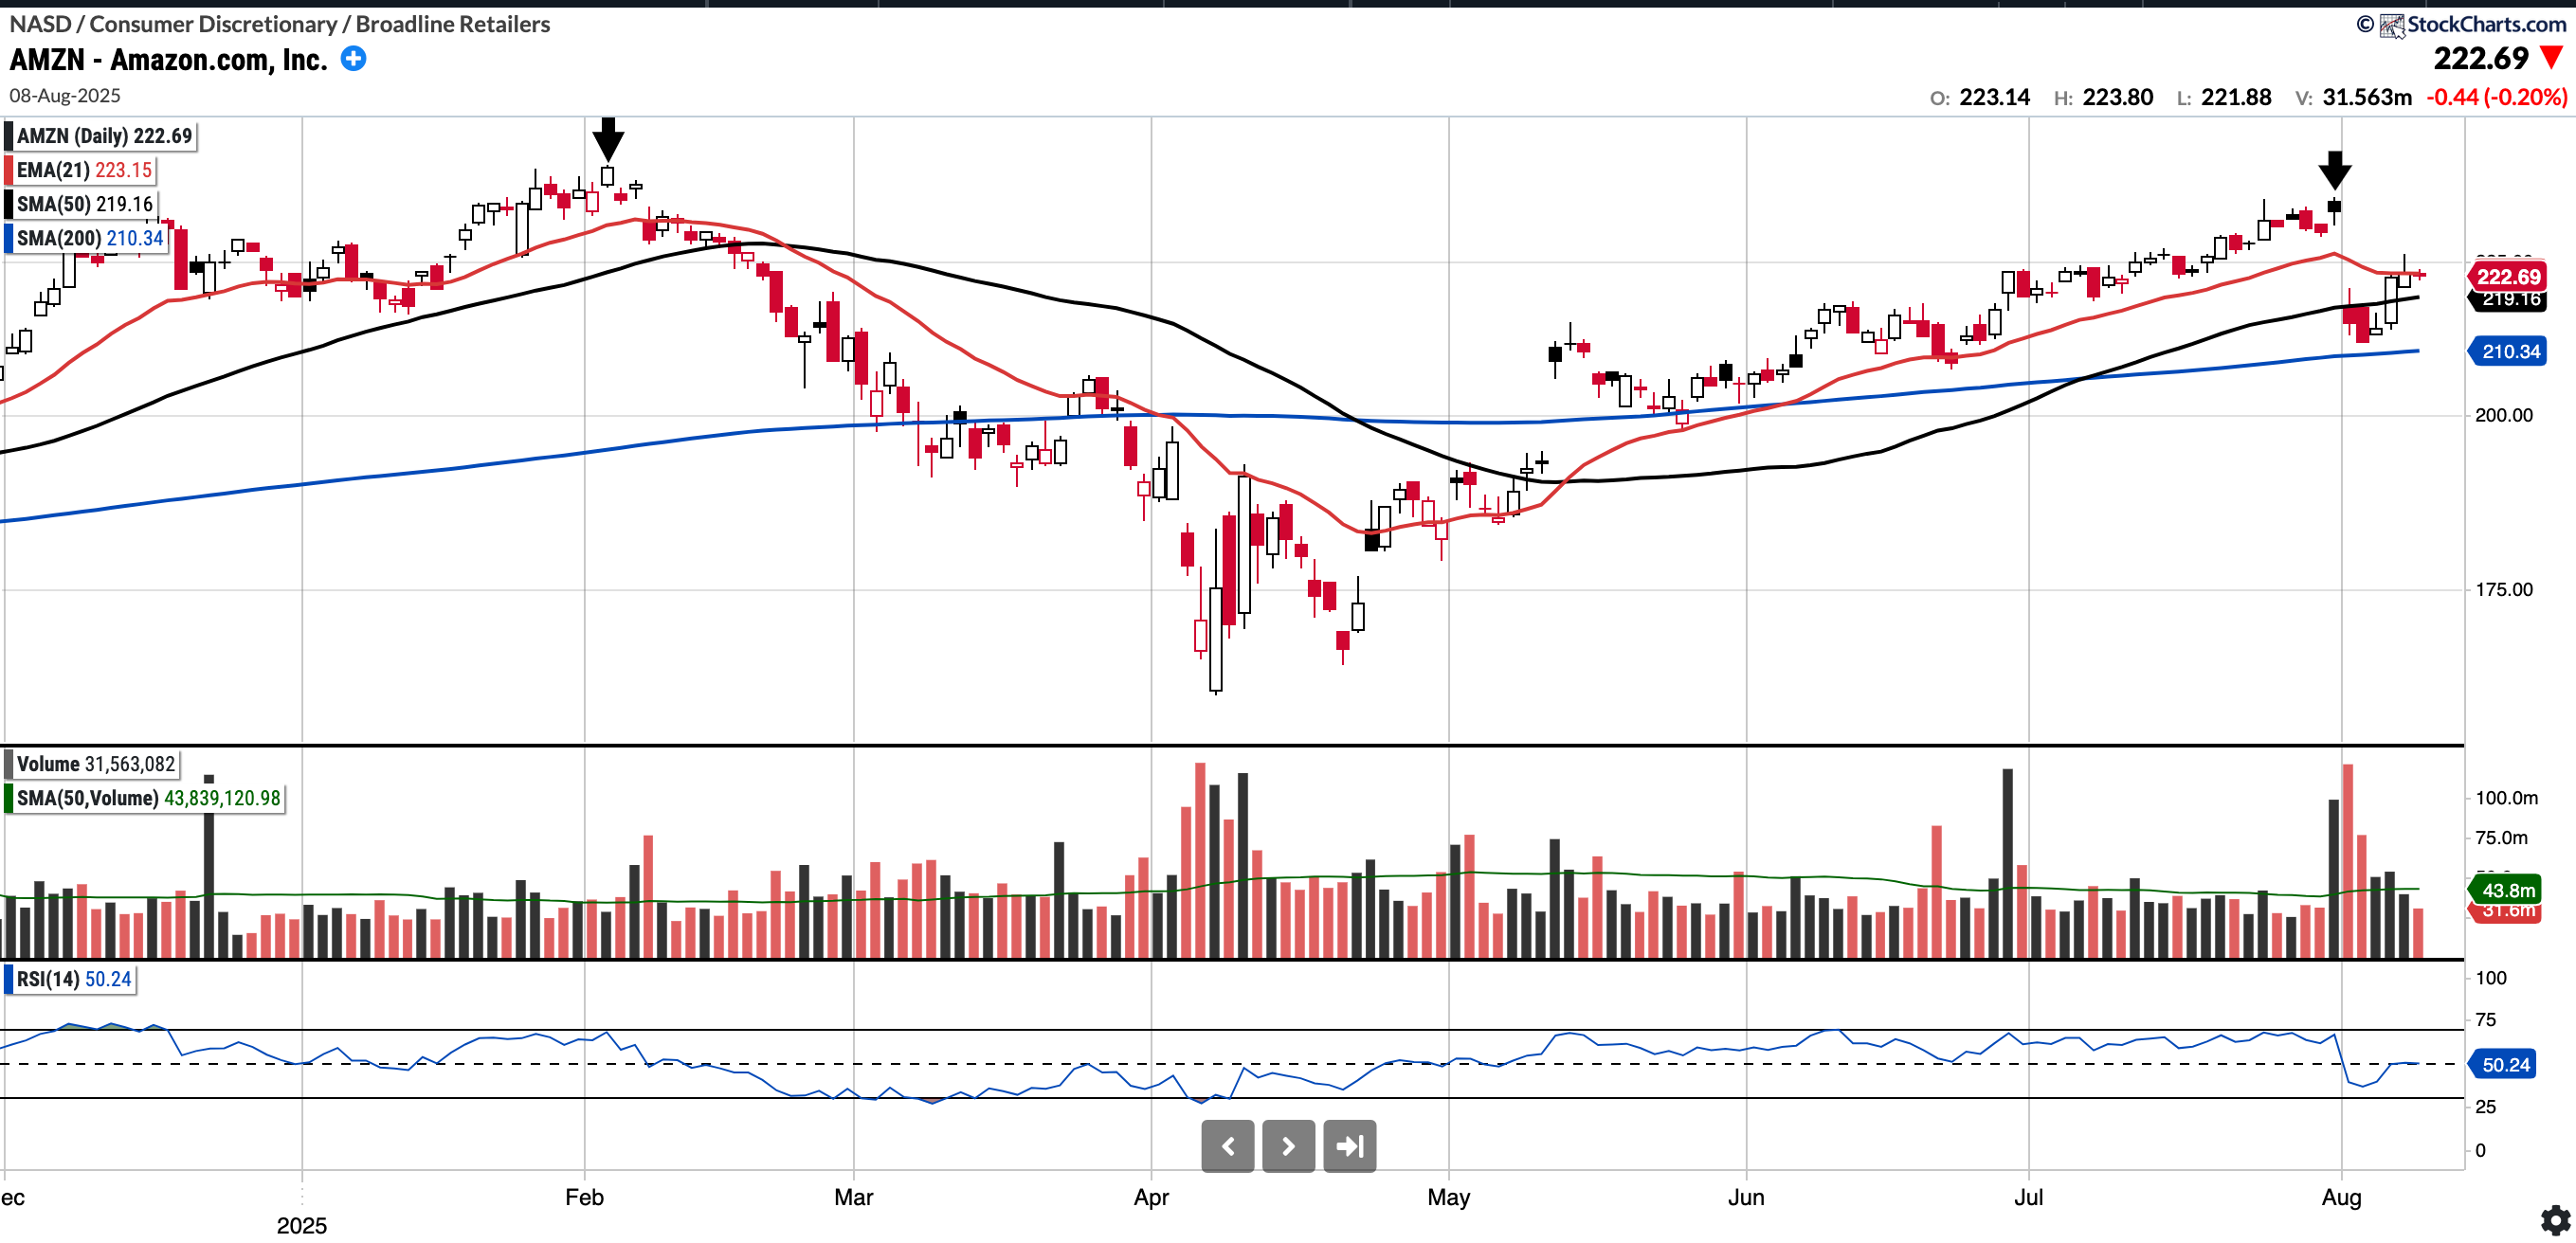Click the August black down-arrow annotation
Screen dimensions: 2576x1243
[2334, 170]
